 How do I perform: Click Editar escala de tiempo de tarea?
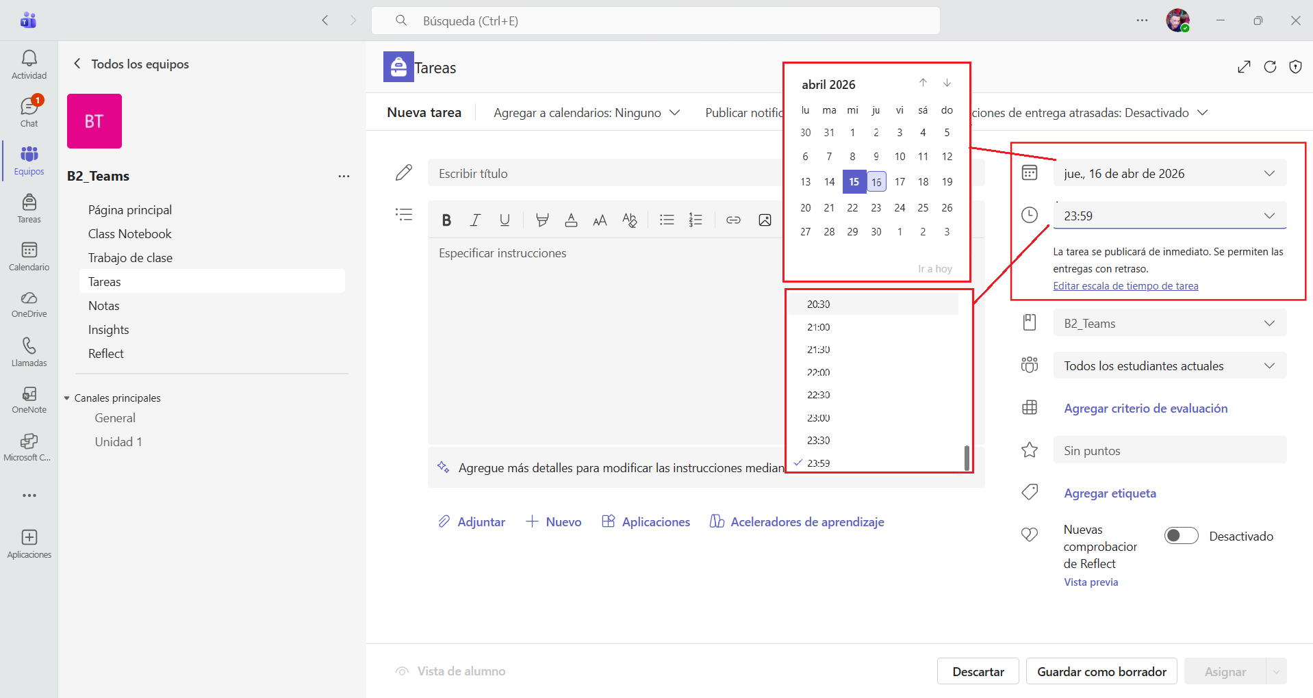tap(1125, 286)
